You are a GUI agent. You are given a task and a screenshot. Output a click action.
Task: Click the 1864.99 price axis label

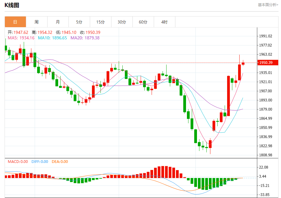(x=265, y=118)
